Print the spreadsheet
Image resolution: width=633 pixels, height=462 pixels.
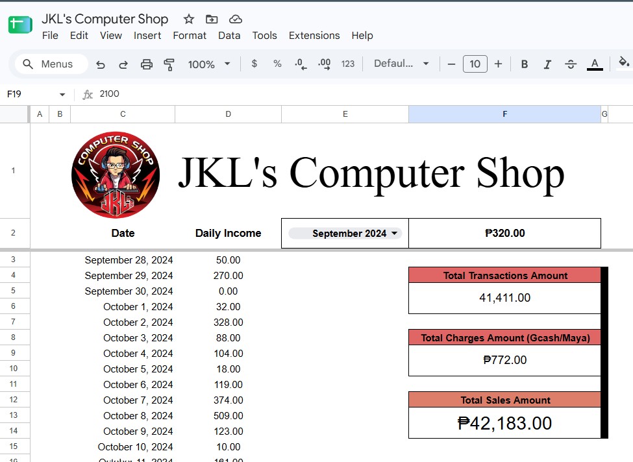point(147,64)
